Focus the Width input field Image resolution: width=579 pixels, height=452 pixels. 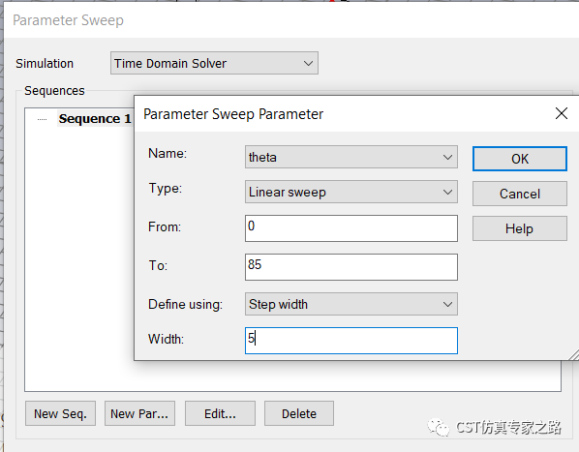[351, 341]
